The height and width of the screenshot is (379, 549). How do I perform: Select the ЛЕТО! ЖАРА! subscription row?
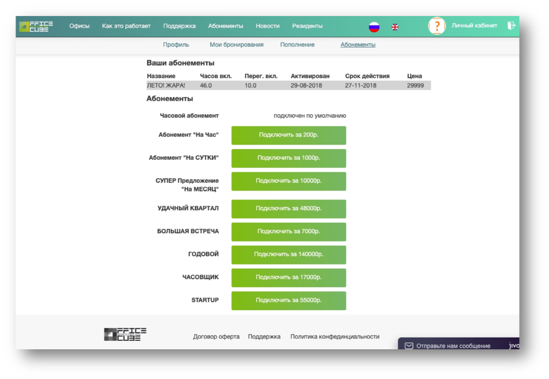289,85
